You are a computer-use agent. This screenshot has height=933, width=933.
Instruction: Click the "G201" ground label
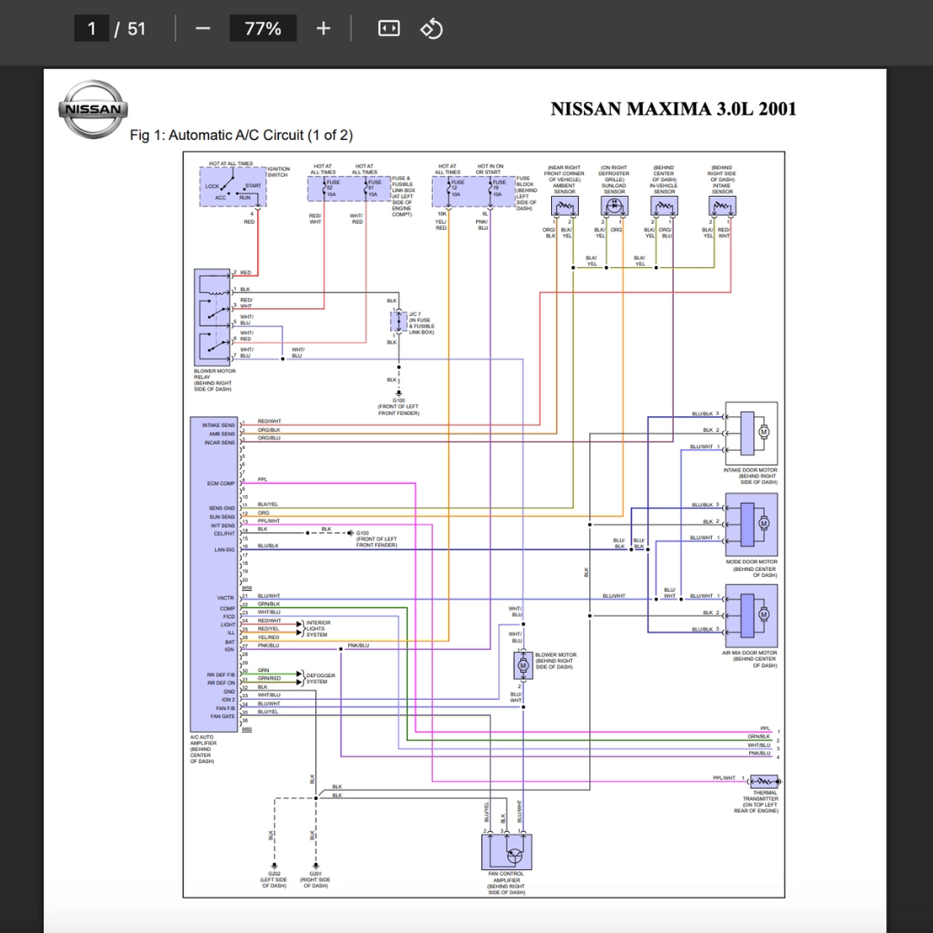pos(315,873)
